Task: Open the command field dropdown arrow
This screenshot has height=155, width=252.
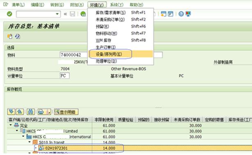Action: pos(57,14)
